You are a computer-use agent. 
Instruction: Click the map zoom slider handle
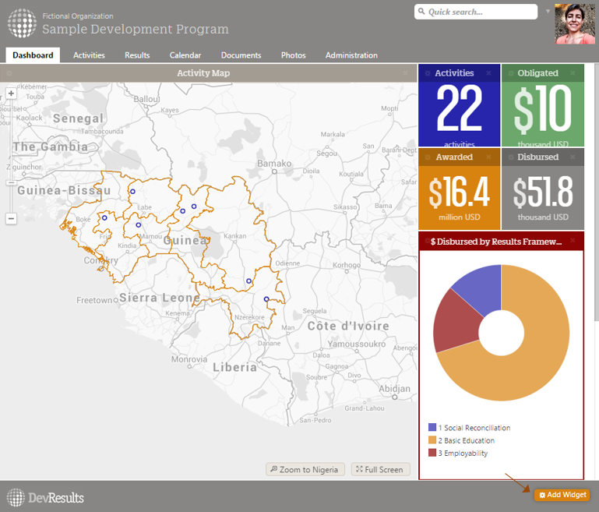[11, 182]
